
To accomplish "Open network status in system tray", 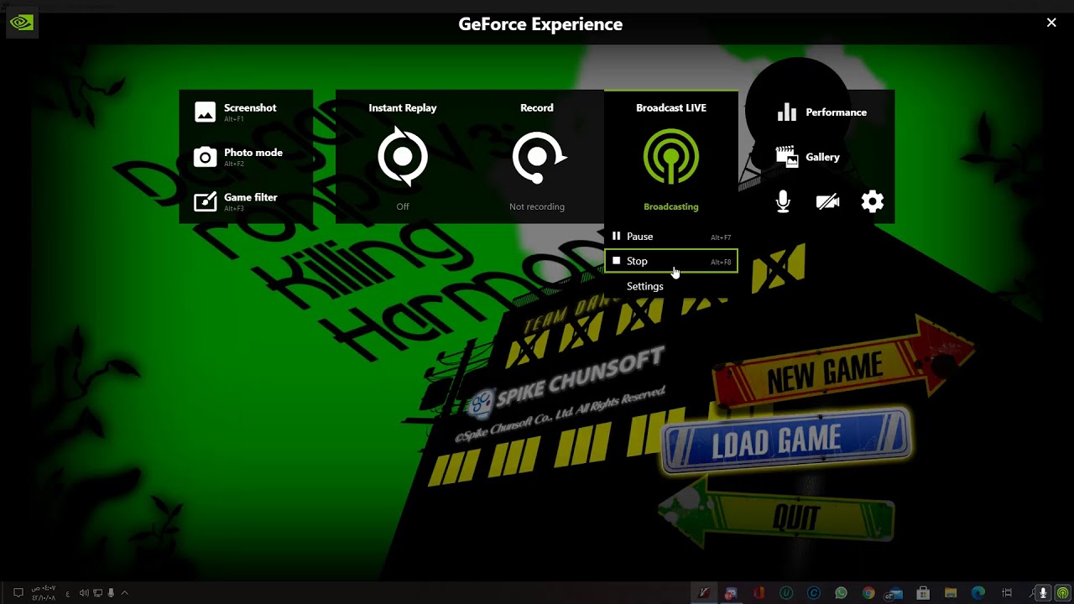I will 97,593.
